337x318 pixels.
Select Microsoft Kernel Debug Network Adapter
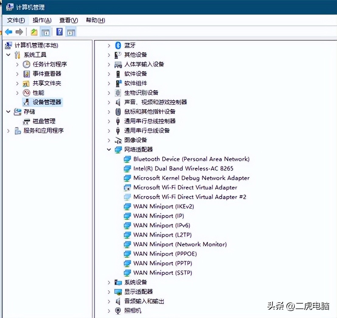pyautogui.click(x=191, y=178)
